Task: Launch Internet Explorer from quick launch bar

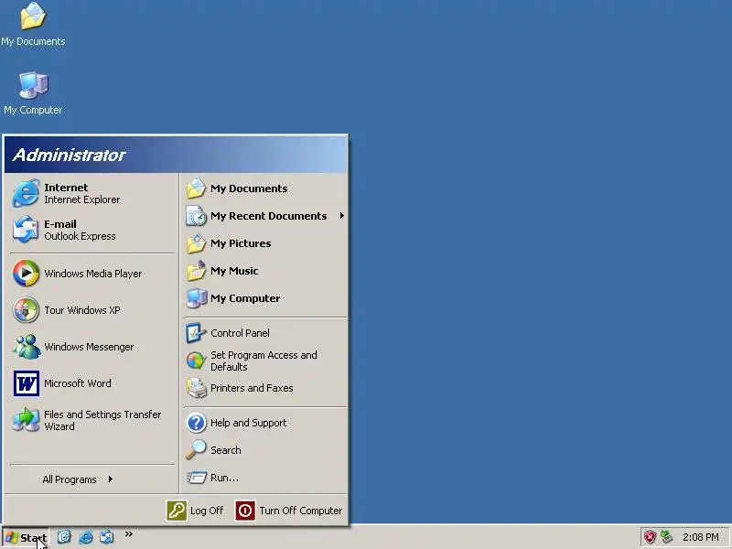Action: click(85, 537)
